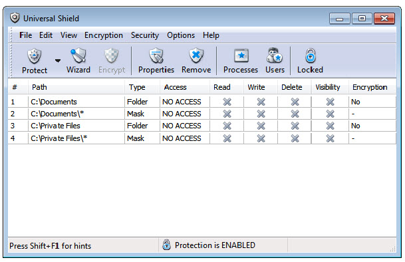Click Visibility X mark for C:\Documents
405x262 pixels.
click(x=330, y=102)
